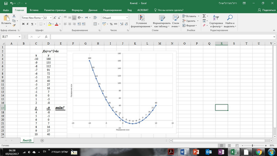The width and height of the screenshot is (277, 156).
Task: Click the zoom slider handle
Action: (252, 146)
